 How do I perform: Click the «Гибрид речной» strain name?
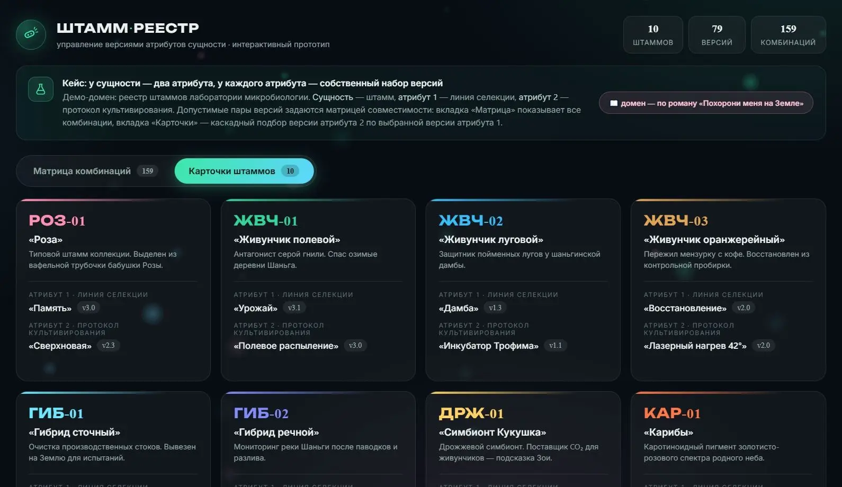pyautogui.click(x=276, y=432)
